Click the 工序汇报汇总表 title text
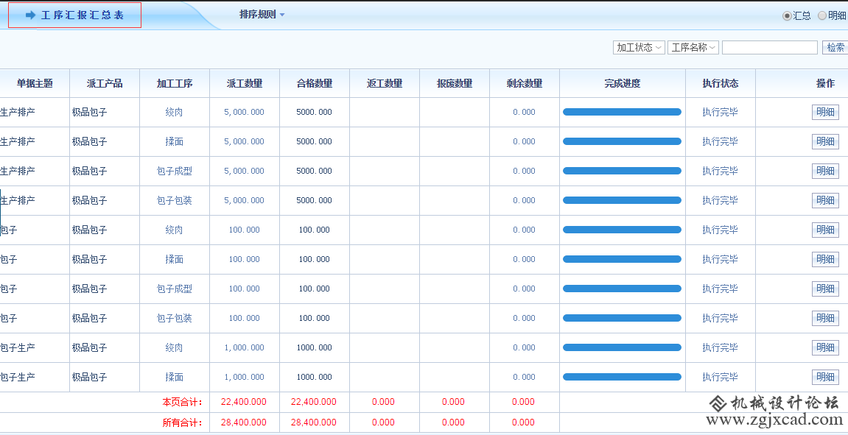The width and height of the screenshot is (848, 435). pyautogui.click(x=83, y=15)
